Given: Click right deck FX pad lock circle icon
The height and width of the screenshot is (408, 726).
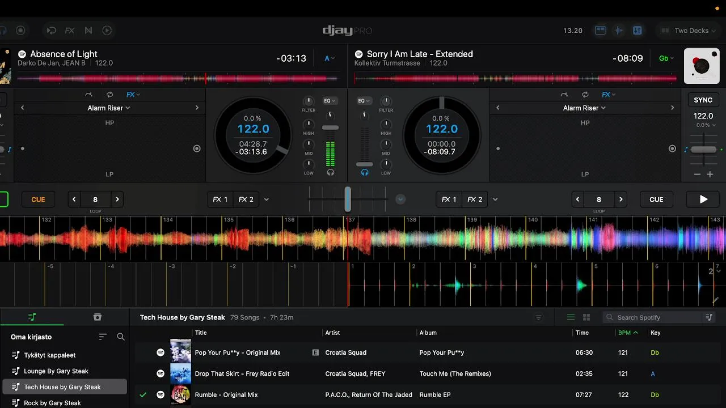Looking at the screenshot, I should (672, 148).
